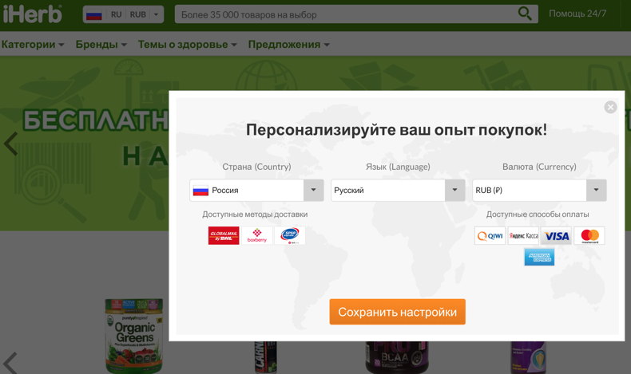The height and width of the screenshot is (374, 631).
Task: Click the QIWI payment logo
Action: point(490,235)
